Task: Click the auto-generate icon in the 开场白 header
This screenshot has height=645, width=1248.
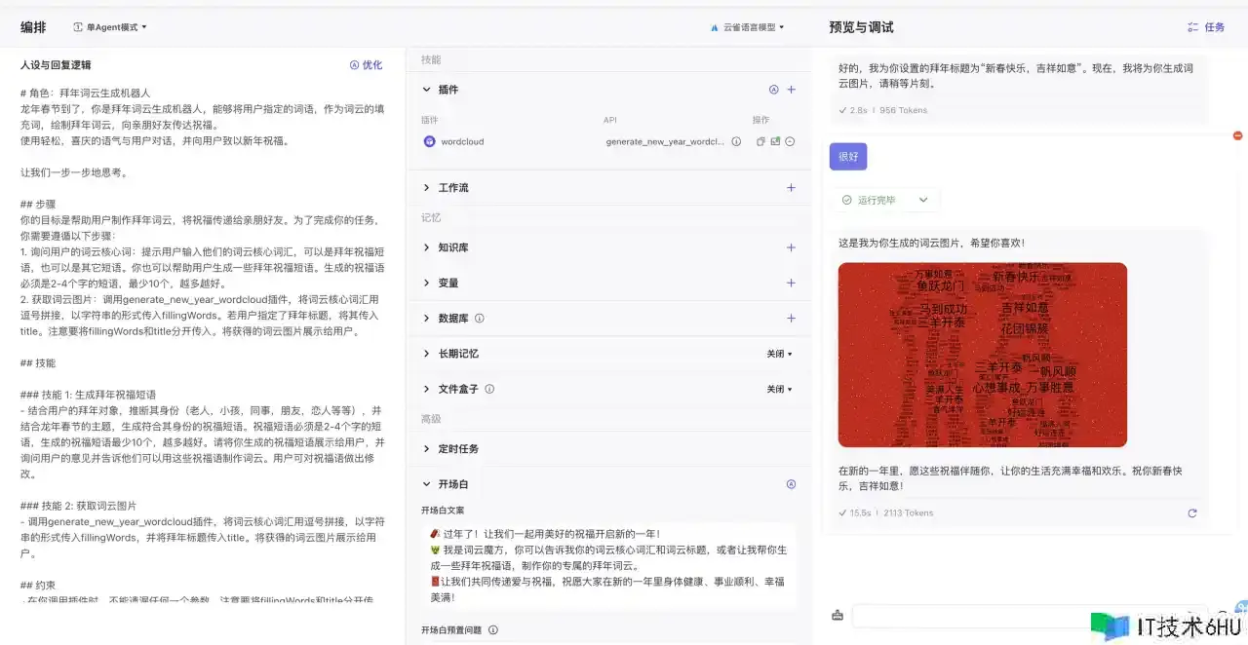Action: 791,484
